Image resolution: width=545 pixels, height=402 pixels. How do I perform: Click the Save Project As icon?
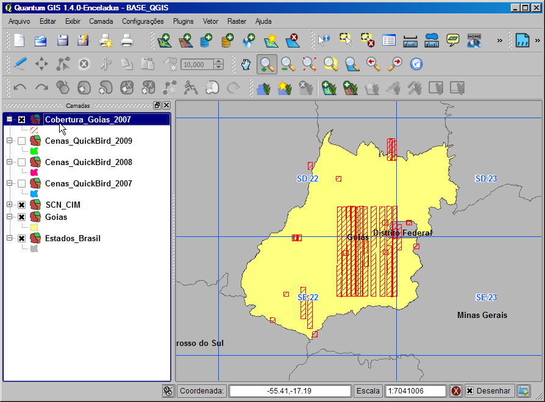click(84, 40)
